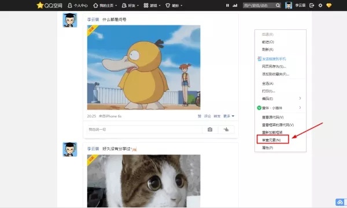Click the camera icon in the comment box
Image resolution: width=347 pixels, height=208 pixels.
(x=210, y=130)
